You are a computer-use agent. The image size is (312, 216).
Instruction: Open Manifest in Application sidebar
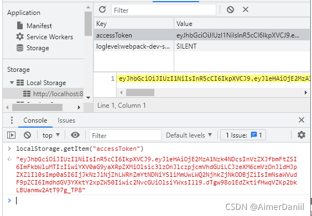pyautogui.click(x=39, y=25)
